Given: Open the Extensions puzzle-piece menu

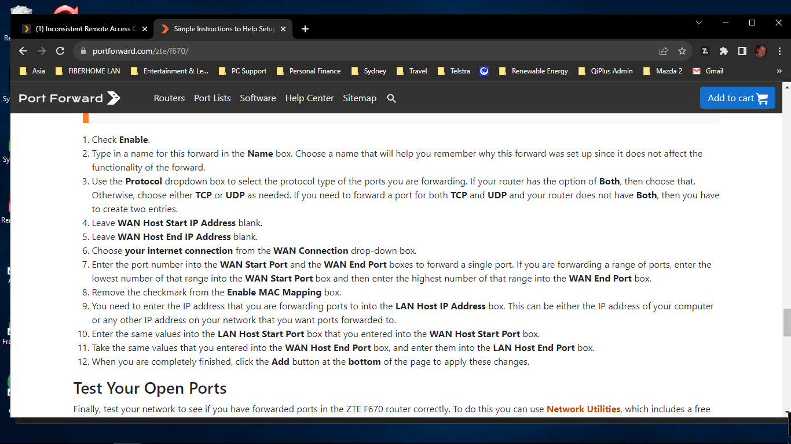Looking at the screenshot, I should tap(724, 51).
